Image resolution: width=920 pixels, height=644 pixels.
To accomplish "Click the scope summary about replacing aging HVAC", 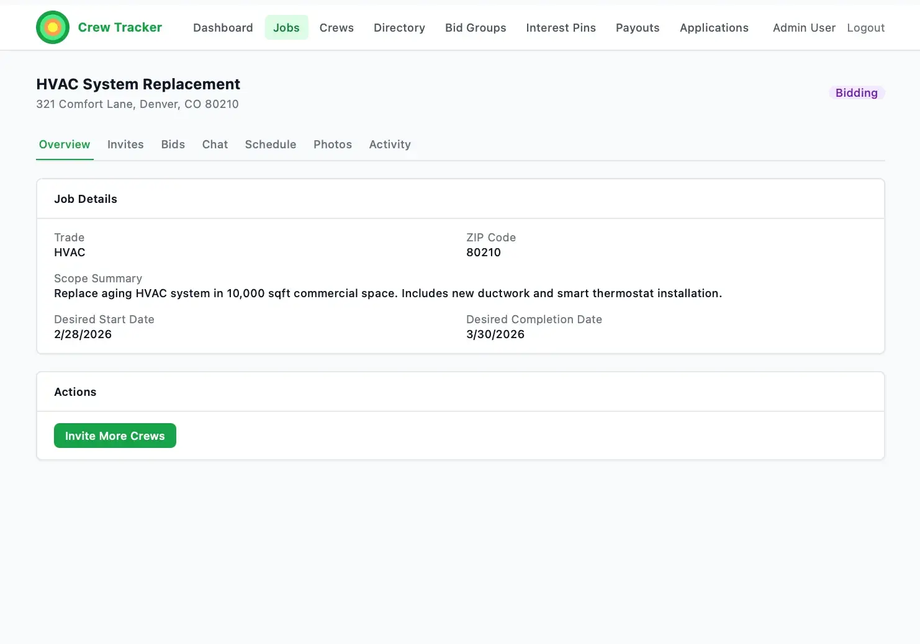I will [388, 293].
